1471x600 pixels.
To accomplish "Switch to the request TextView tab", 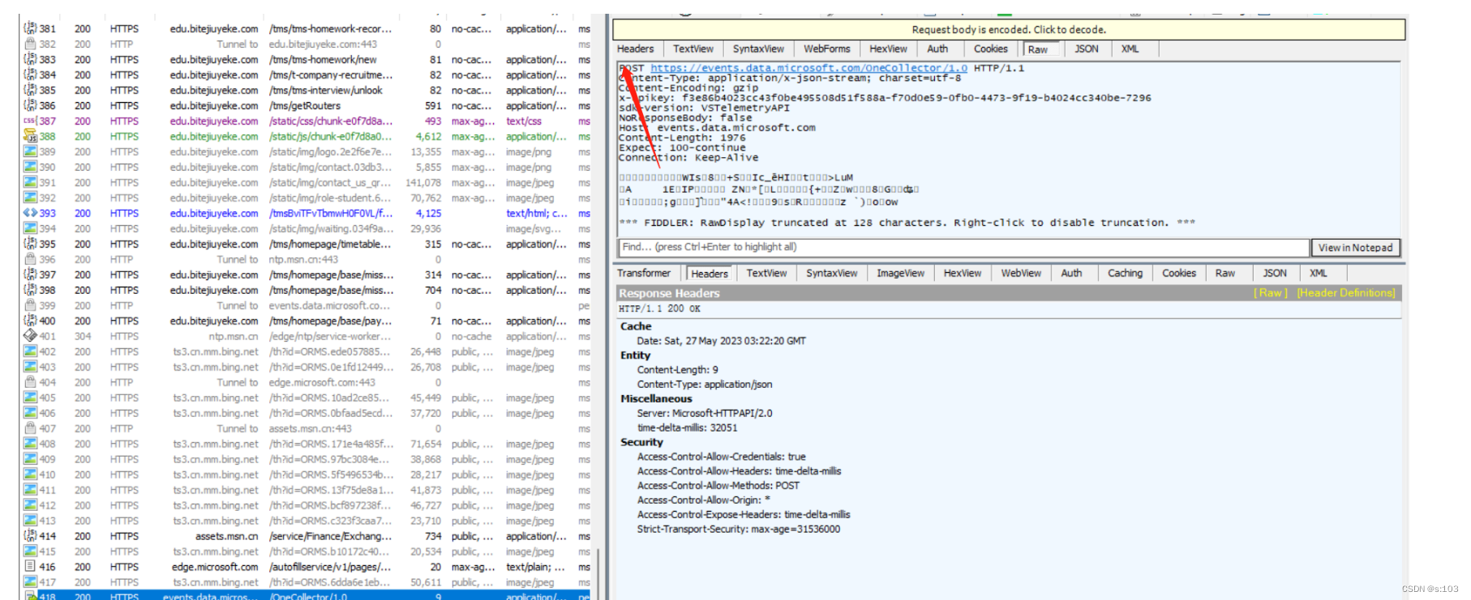I will [x=693, y=49].
